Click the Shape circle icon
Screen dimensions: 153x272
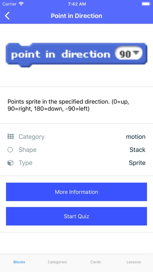10,150
